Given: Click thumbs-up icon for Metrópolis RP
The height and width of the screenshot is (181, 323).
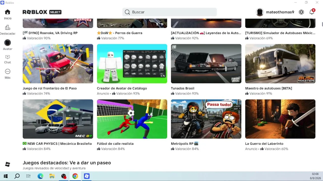Looking at the screenshot, I should click(173, 149).
